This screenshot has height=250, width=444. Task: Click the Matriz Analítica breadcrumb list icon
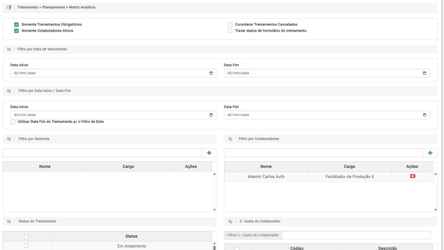[9, 7]
